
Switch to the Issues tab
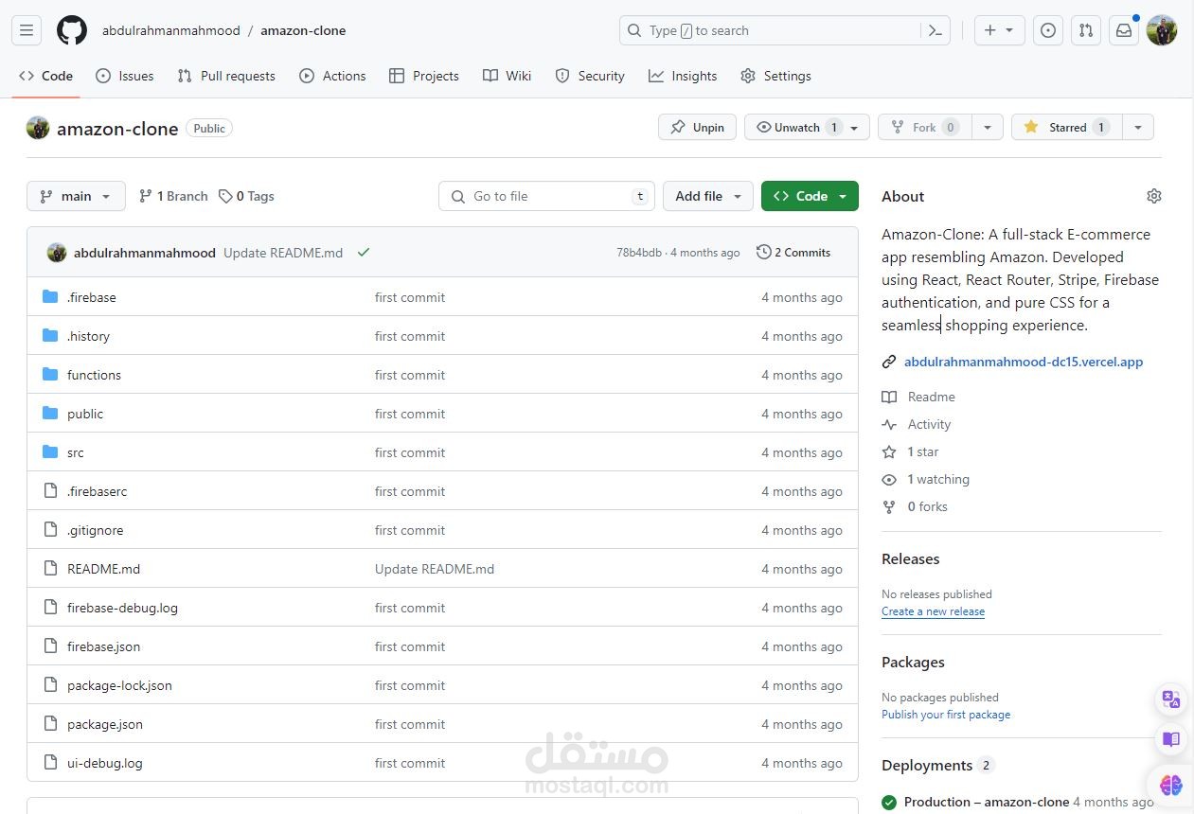click(x=125, y=76)
